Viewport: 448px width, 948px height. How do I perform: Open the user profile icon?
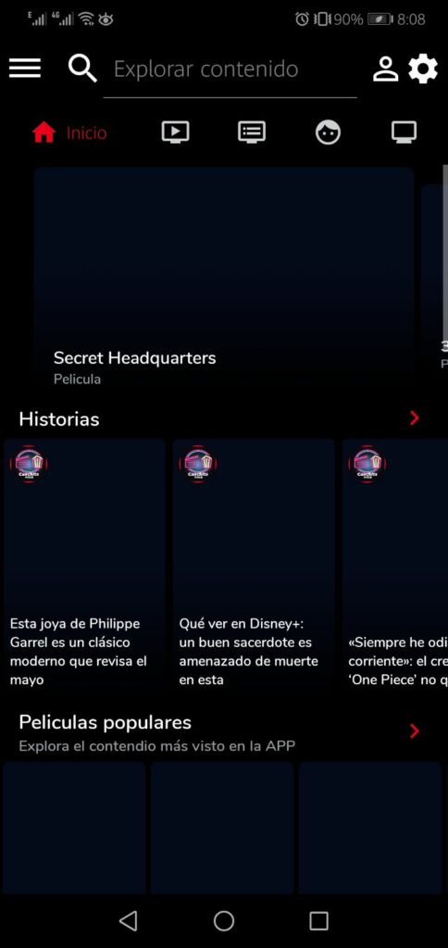[385, 69]
